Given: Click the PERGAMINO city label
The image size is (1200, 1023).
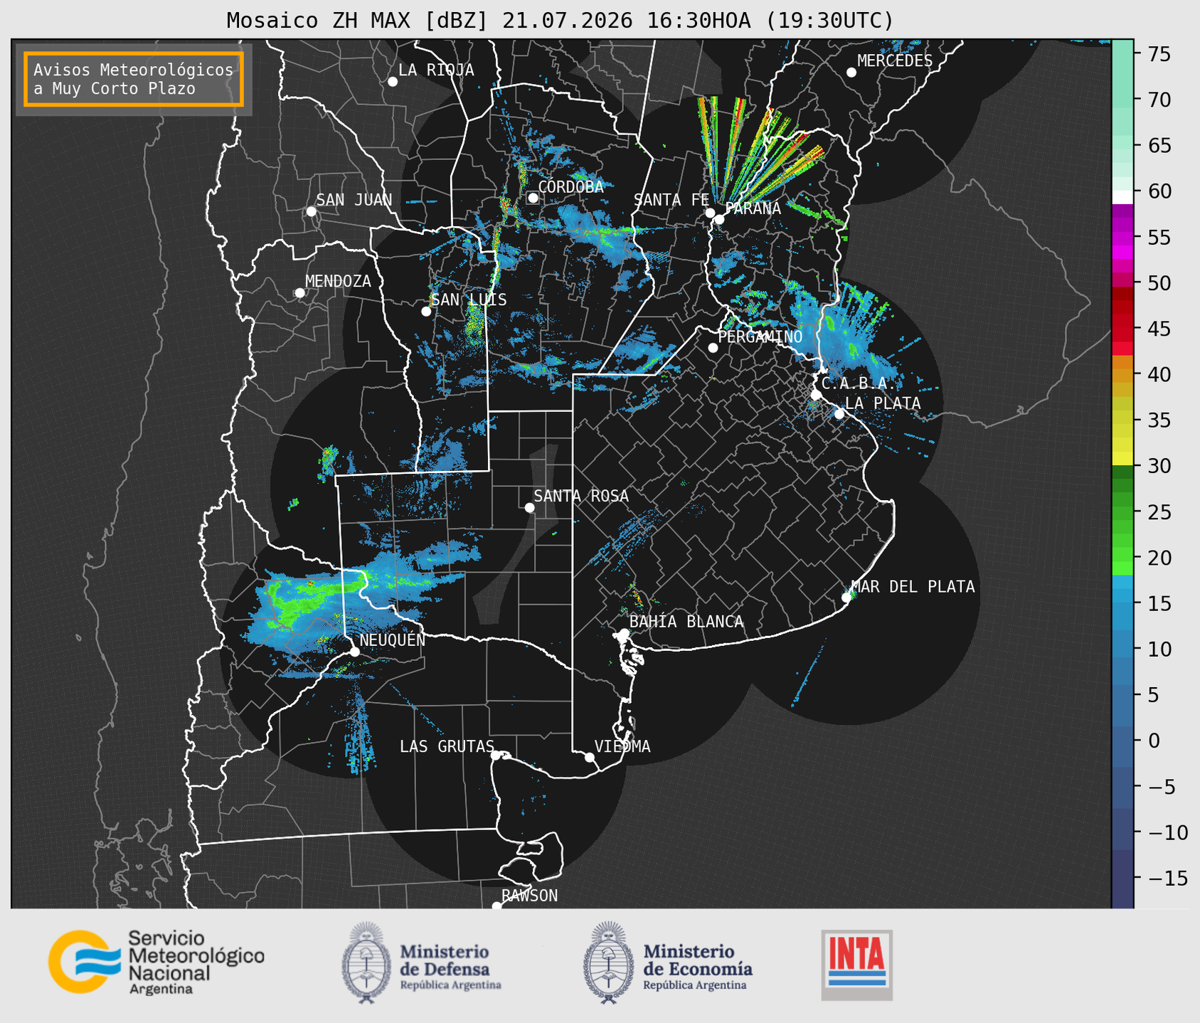Looking at the screenshot, I should coord(760,336).
